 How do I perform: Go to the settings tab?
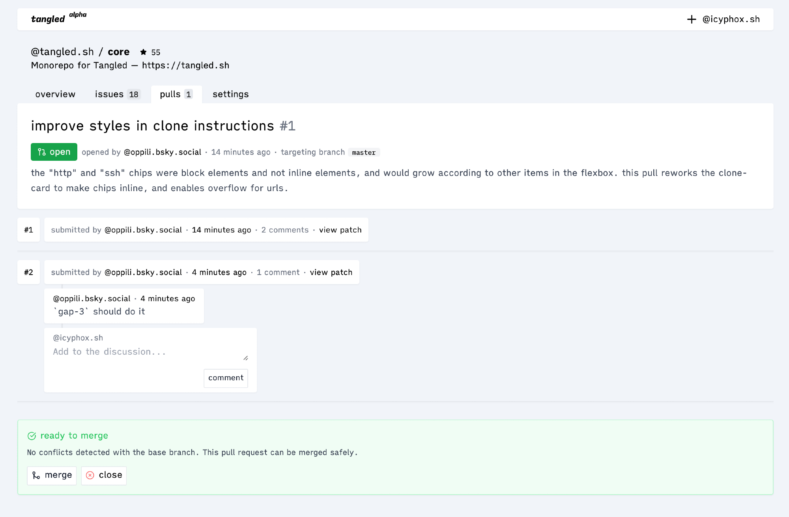click(230, 94)
